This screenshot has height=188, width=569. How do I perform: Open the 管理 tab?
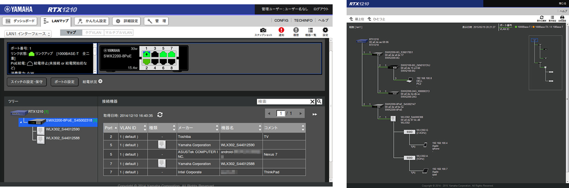pos(156,21)
